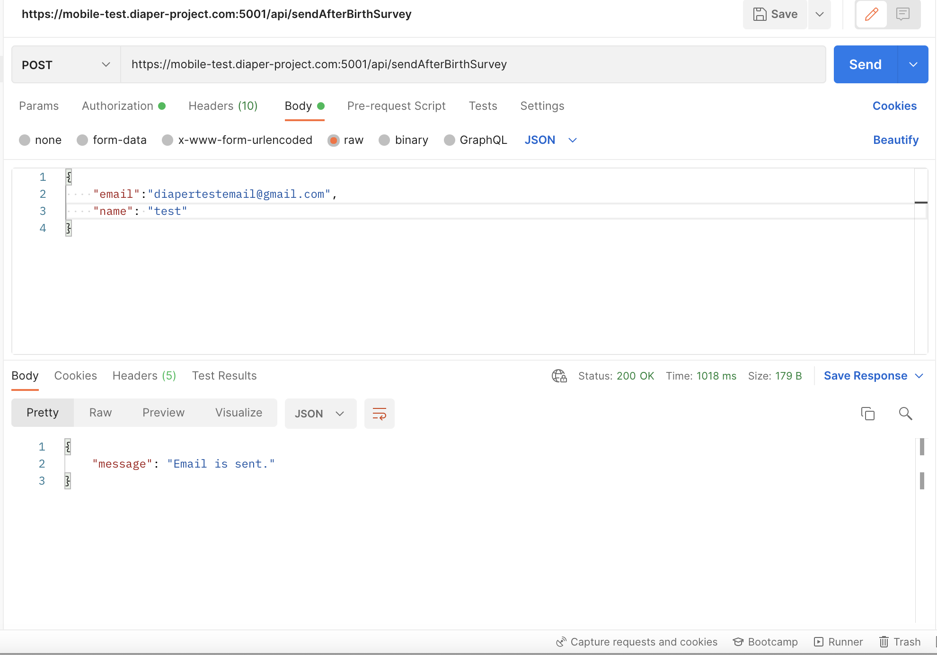
Task: Send the request
Action: 865,64
